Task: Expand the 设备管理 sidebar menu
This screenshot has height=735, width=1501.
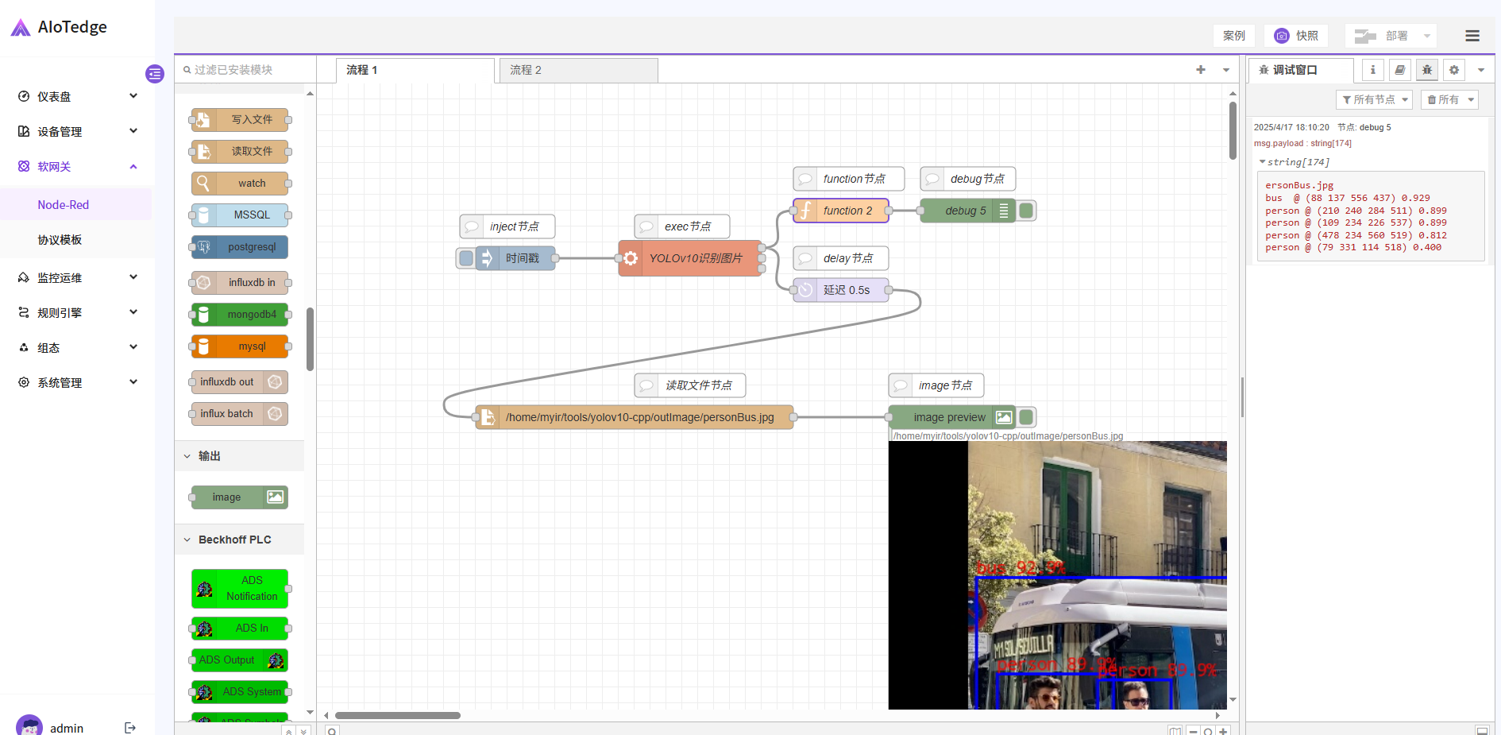Action: pos(77,131)
